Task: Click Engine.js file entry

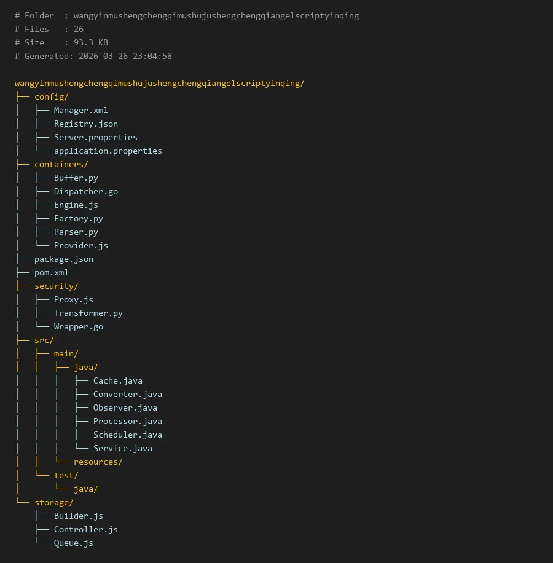Action: point(76,205)
